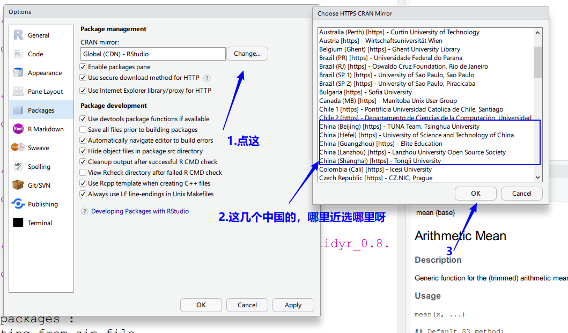Image resolution: width=568 pixels, height=333 pixels.
Task: Click the Code section document icon
Action: (18, 54)
